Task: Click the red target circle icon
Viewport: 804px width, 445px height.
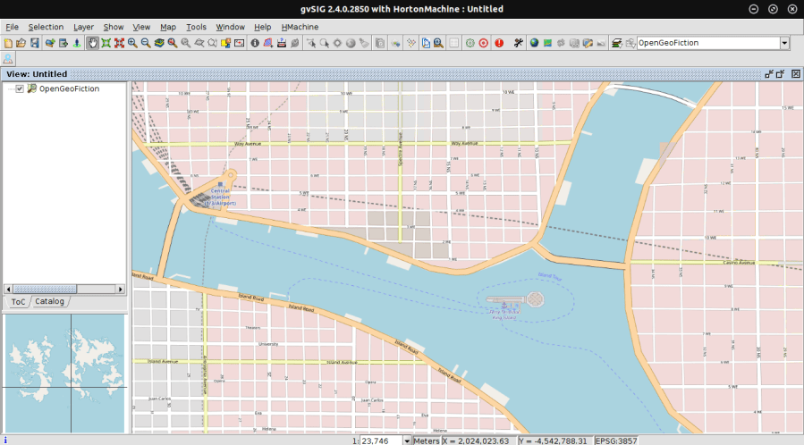Action: pyautogui.click(x=484, y=43)
